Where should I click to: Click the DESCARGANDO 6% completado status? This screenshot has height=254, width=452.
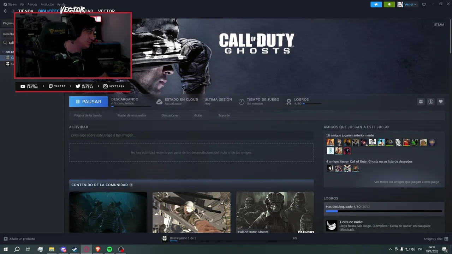131,102
